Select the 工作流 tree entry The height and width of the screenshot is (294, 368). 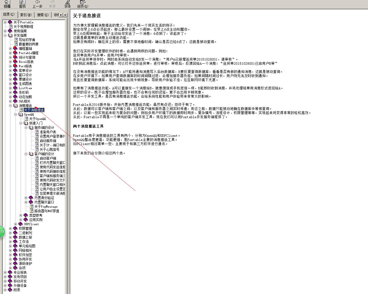click(x=24, y=242)
